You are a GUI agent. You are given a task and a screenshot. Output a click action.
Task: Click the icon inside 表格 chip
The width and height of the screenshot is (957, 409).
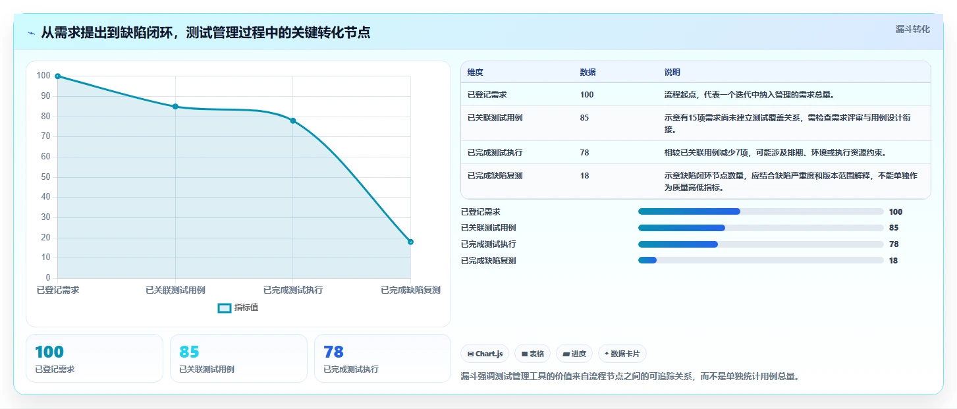524,354
